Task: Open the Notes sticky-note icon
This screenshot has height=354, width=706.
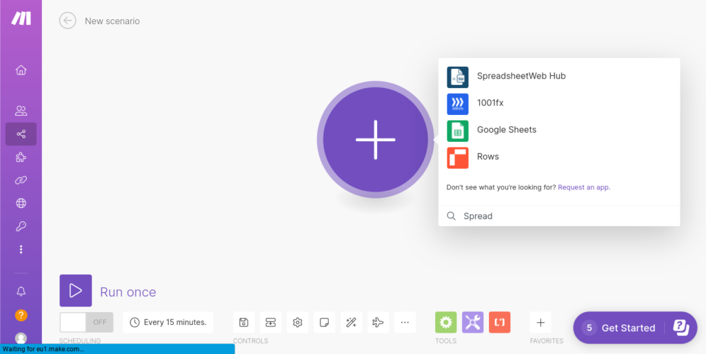Action: [324, 322]
